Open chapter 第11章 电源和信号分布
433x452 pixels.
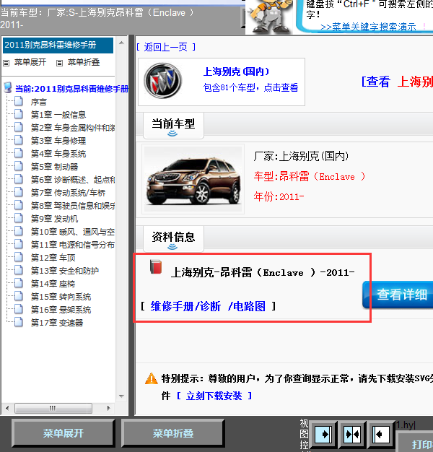[73, 245]
